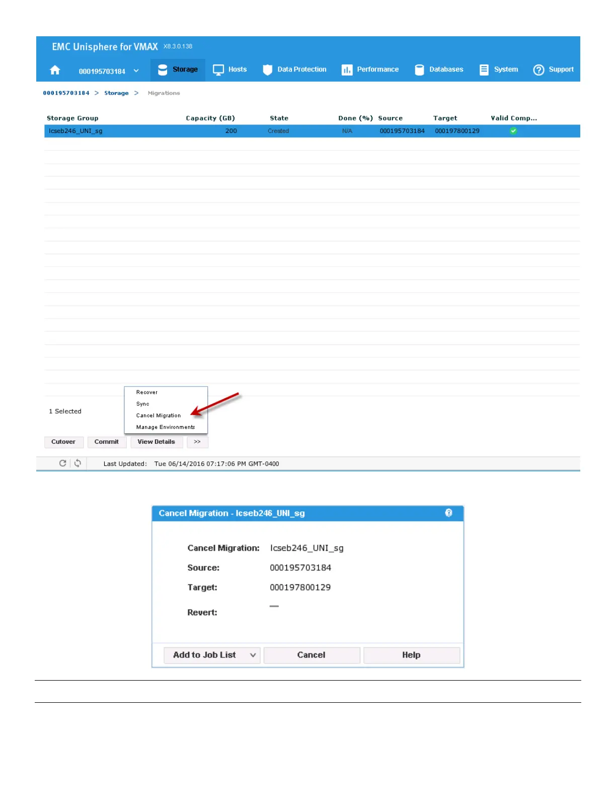Image resolution: width=616 pixels, height=798 pixels.
Task: Choose Manage Environments from the popup menu
Action: (166, 427)
